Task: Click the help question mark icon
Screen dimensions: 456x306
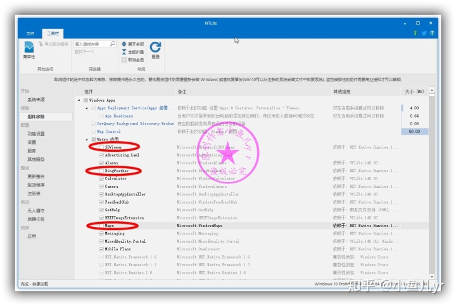Action: [x=432, y=33]
